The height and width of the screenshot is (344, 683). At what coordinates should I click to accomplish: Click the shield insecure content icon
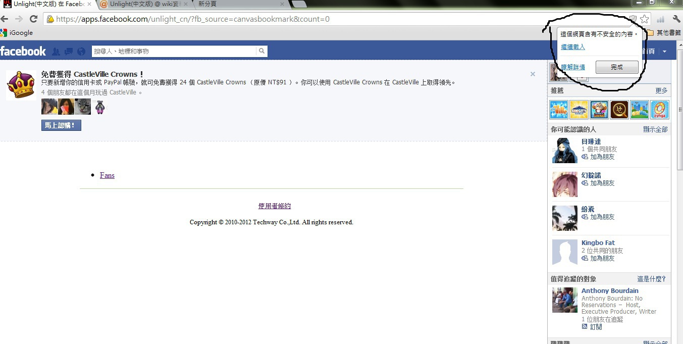tap(633, 19)
